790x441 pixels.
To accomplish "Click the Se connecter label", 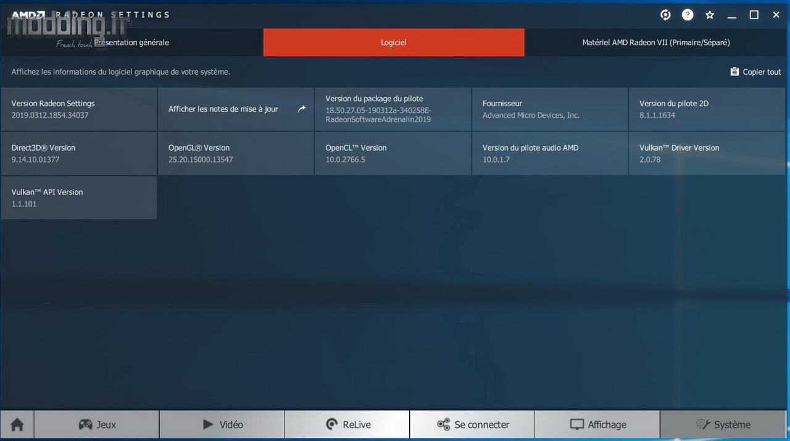I will [x=482, y=424].
